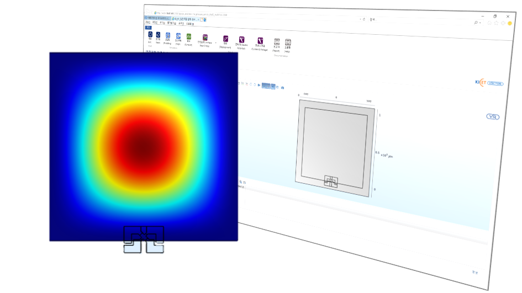Select the Current & Voltage icon
The height and width of the screenshot is (293, 522).
[x=260, y=41]
